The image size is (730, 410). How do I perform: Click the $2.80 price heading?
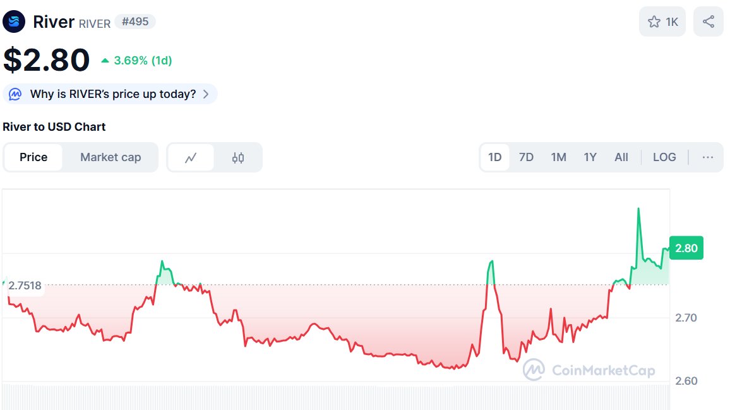(47, 59)
